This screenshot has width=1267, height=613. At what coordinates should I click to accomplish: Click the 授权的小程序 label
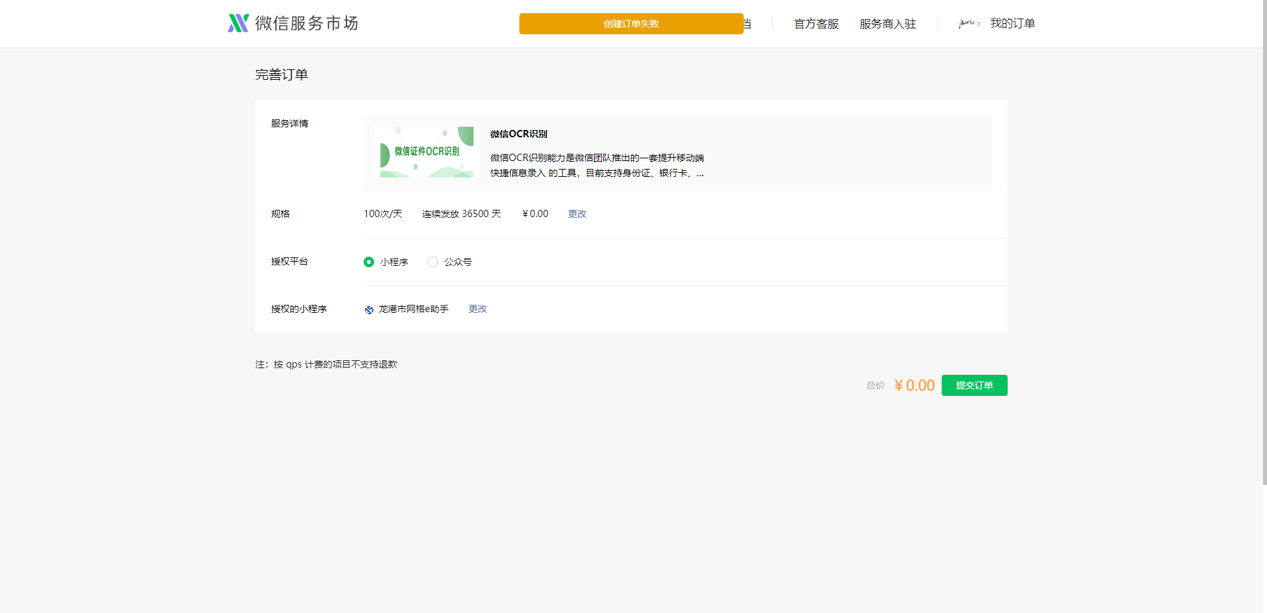(299, 309)
